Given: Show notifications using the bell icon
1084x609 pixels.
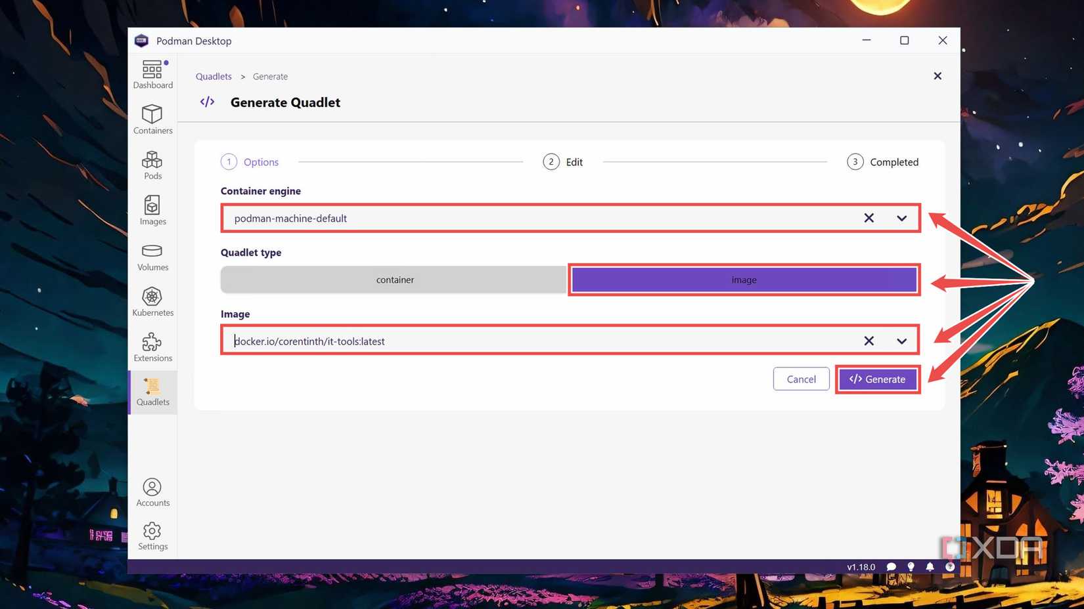Looking at the screenshot, I should pyautogui.click(x=930, y=566).
